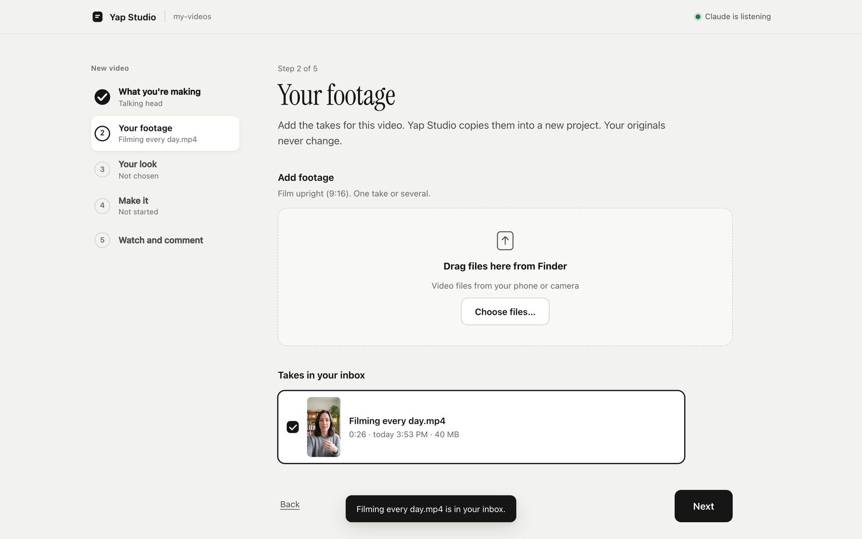Viewport: 862px width, 539px height.
Task: Click the Back link
Action: 290,505
